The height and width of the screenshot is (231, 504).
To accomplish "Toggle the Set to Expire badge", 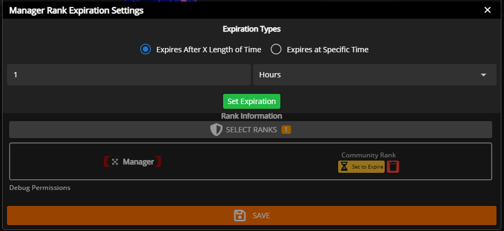I will pyautogui.click(x=367, y=167).
